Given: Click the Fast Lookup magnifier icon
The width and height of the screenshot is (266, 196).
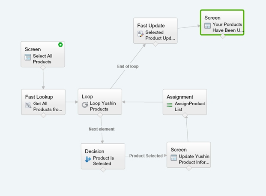Looking at the screenshot, I should (28, 105).
